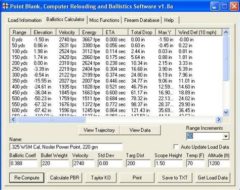Click the Wind Def (10 mph) column header
The height and width of the screenshot is (190, 240).
point(199,32)
